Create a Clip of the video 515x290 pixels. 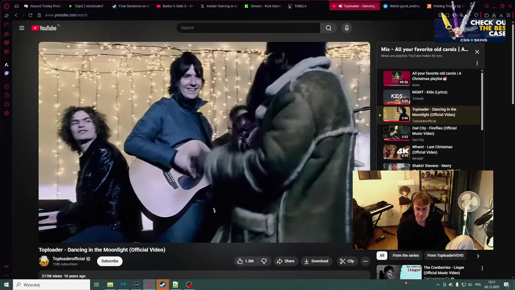347,261
